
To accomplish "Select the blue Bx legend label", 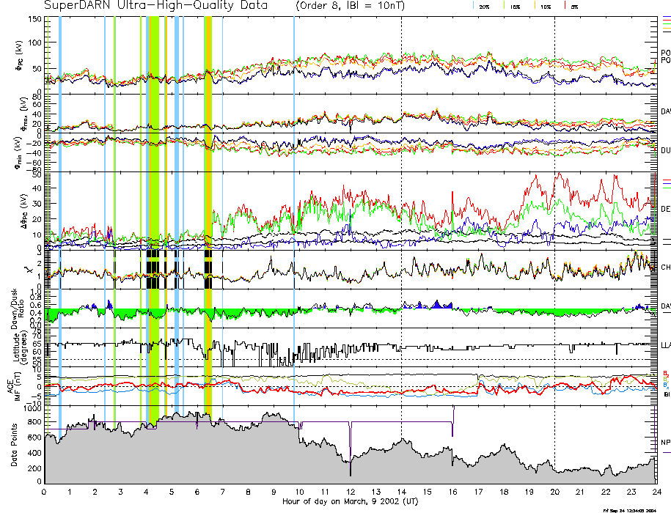I will (x=665, y=385).
